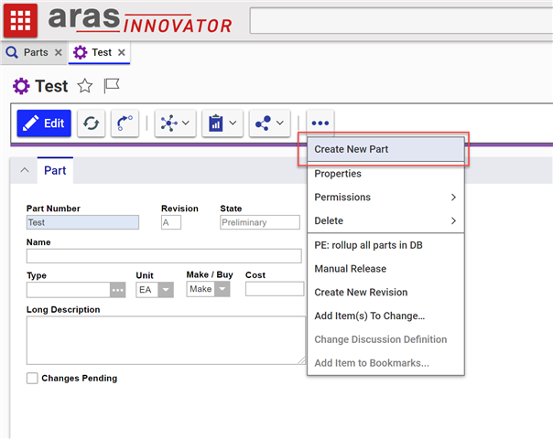This screenshot has width=553, height=439.
Task: Open the Make / Buy dropdown
Action: point(222,289)
